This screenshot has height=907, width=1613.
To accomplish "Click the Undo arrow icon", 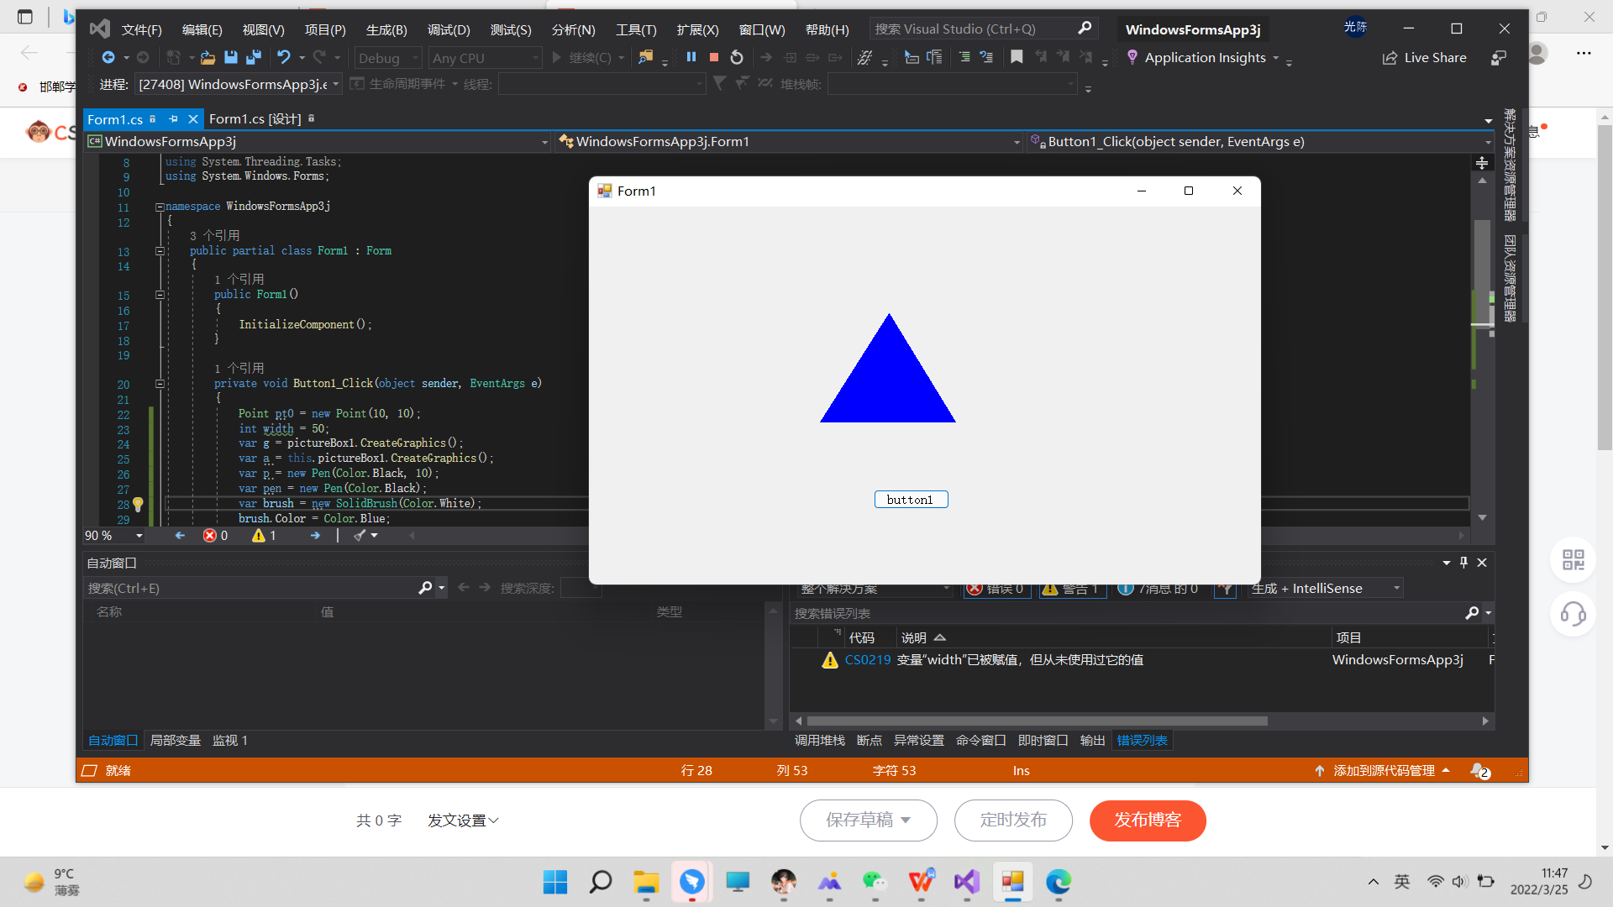I will tap(284, 57).
